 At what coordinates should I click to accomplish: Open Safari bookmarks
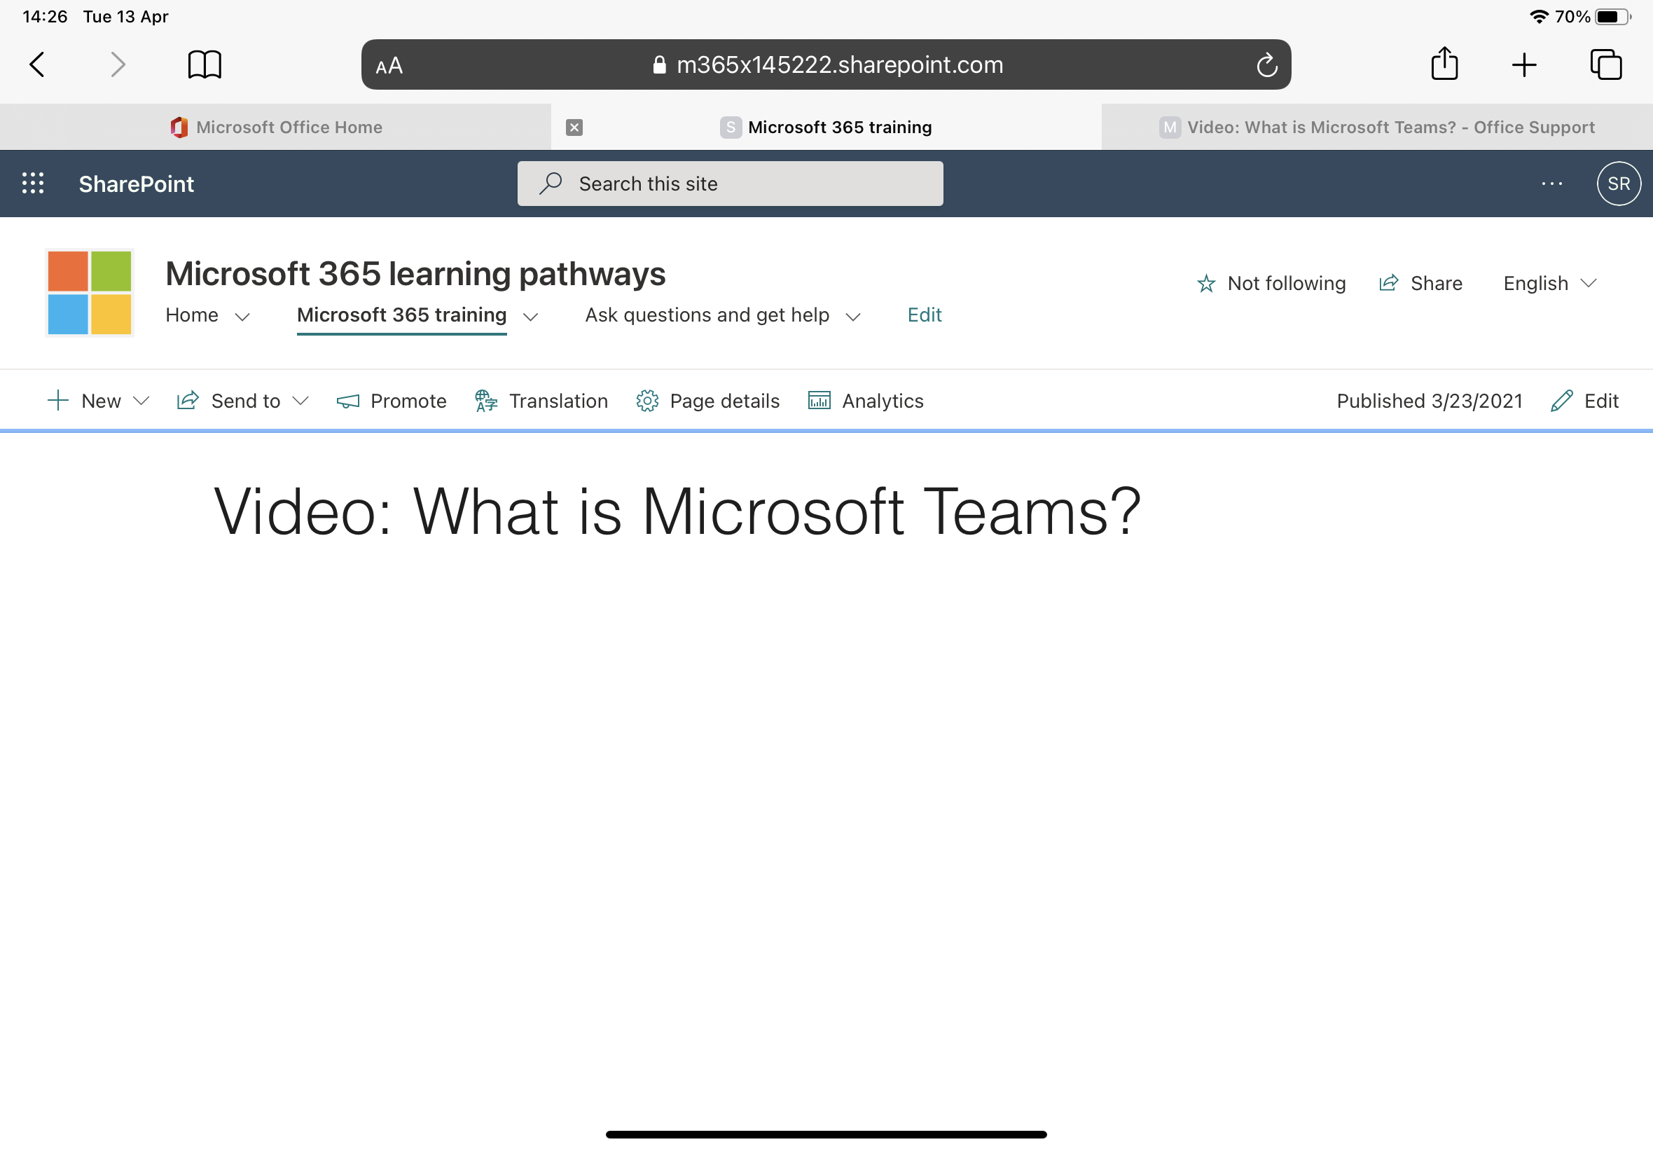click(204, 64)
